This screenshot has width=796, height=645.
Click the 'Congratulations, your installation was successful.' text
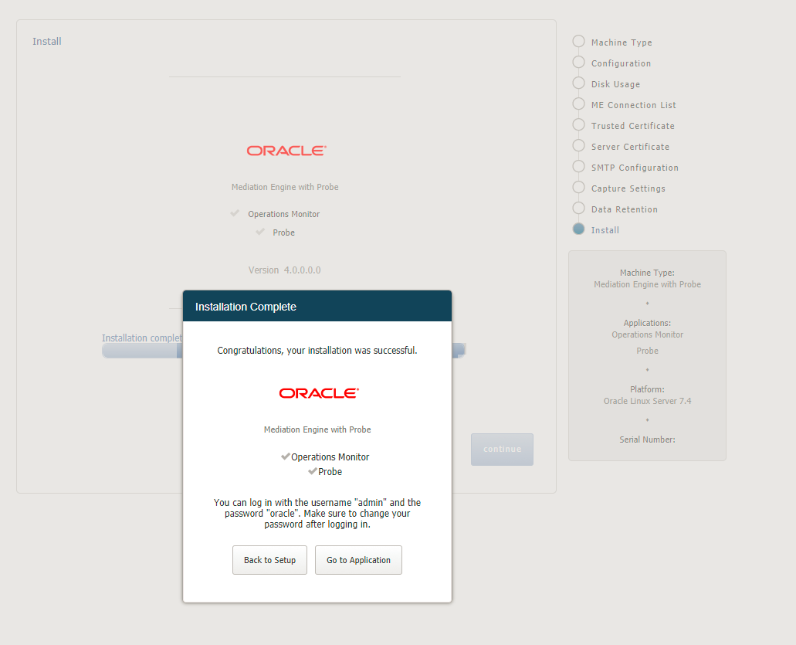(x=317, y=351)
